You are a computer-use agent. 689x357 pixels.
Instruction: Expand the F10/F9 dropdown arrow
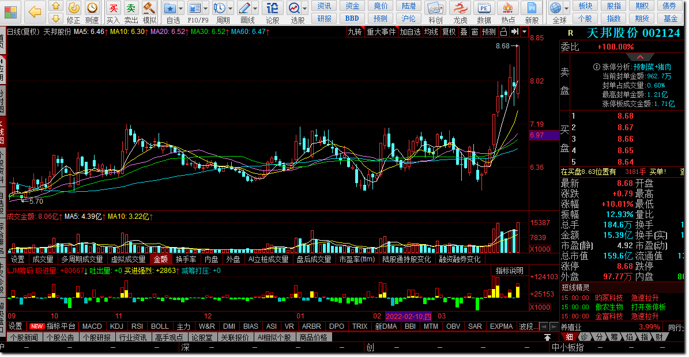(205, 8)
